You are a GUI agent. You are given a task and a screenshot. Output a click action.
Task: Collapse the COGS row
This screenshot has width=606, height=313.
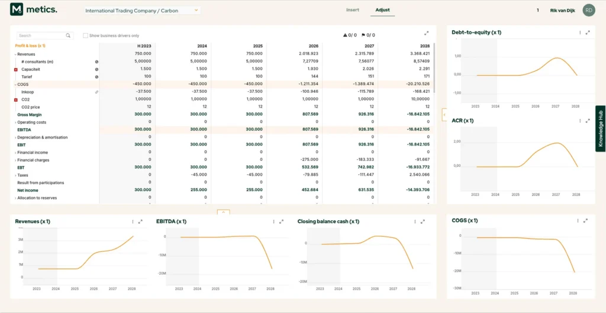click(15, 85)
